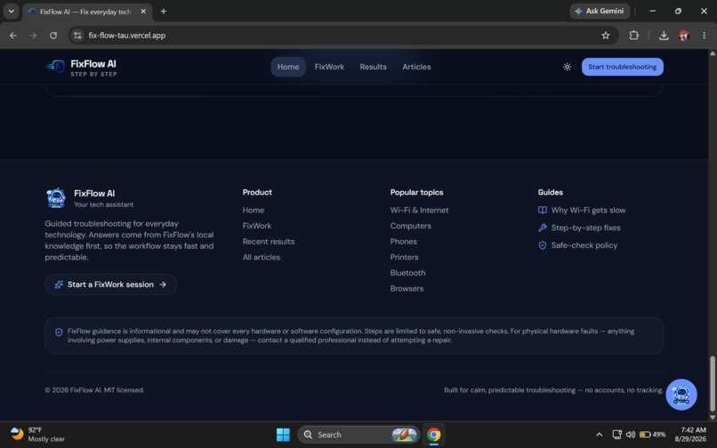Open the Phones topic link
Screen dimensions: 717x448
tap(403, 242)
